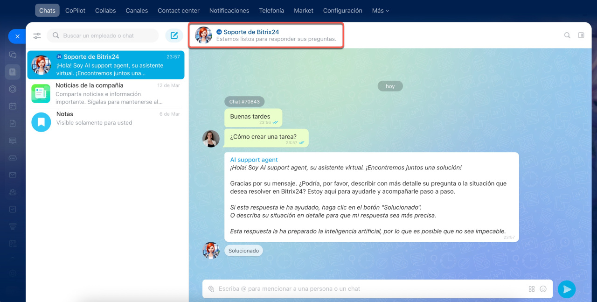Open the emoji smiley picker

[x=543, y=289]
